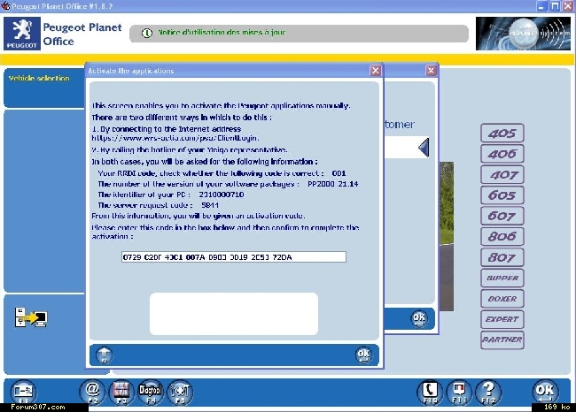Pick the Partner vehicle button

click(x=502, y=340)
